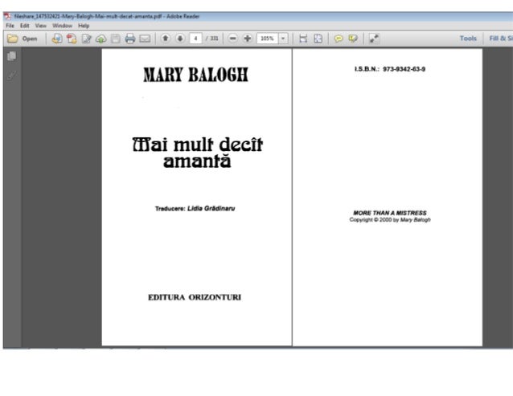Screen dimensions: 513x396
Task: Send file by email envelope icon
Action: [145, 39]
